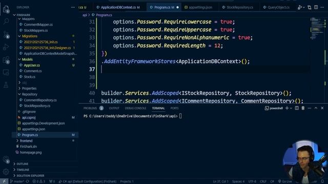Click the editor minimap
328x184 pixels.
pos(318,29)
